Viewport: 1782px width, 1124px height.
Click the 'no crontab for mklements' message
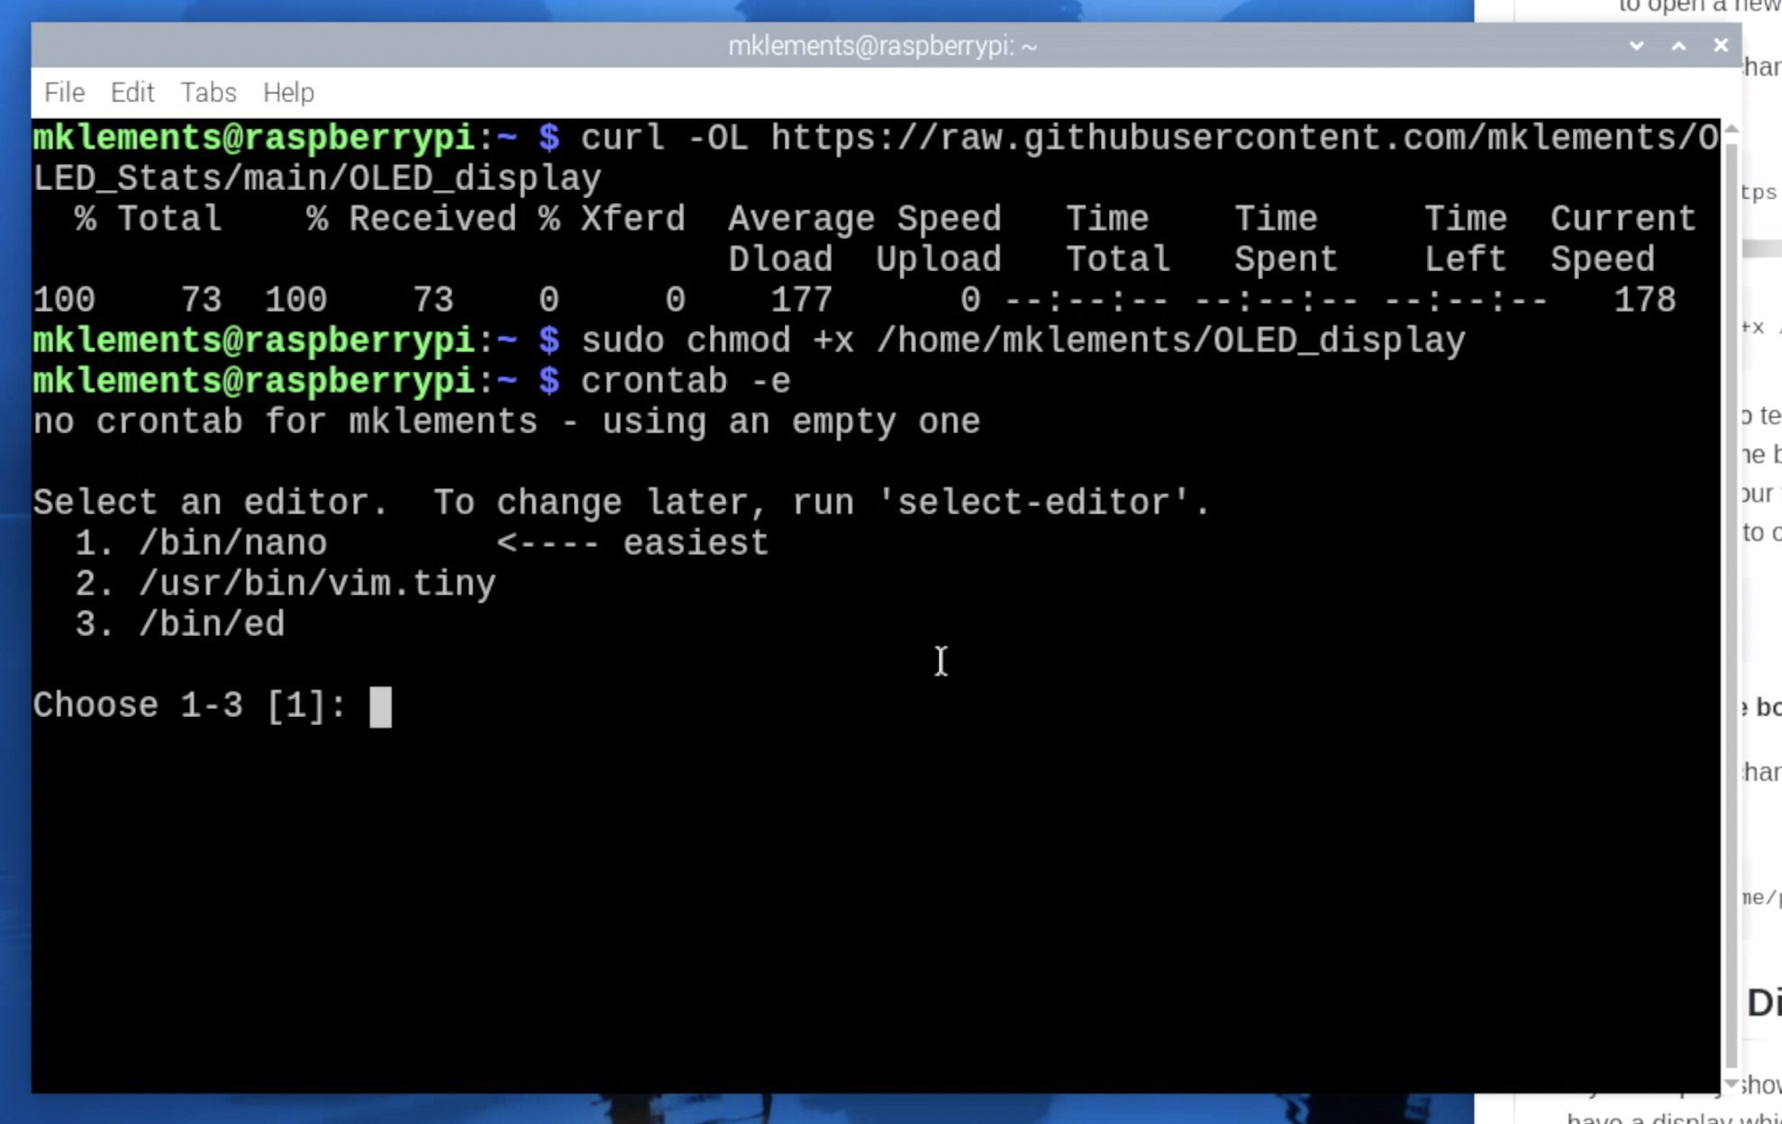pyautogui.click(x=506, y=421)
